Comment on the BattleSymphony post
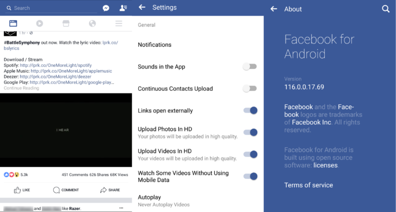This screenshot has width=396, height=212. [x=66, y=190]
